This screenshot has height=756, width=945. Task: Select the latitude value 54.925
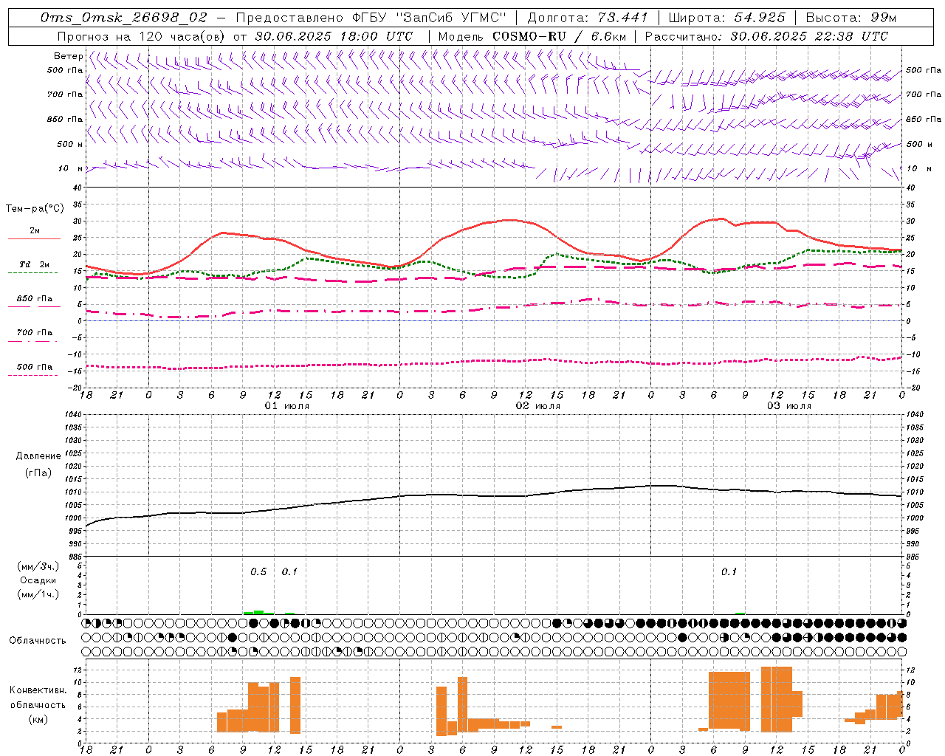760,18
